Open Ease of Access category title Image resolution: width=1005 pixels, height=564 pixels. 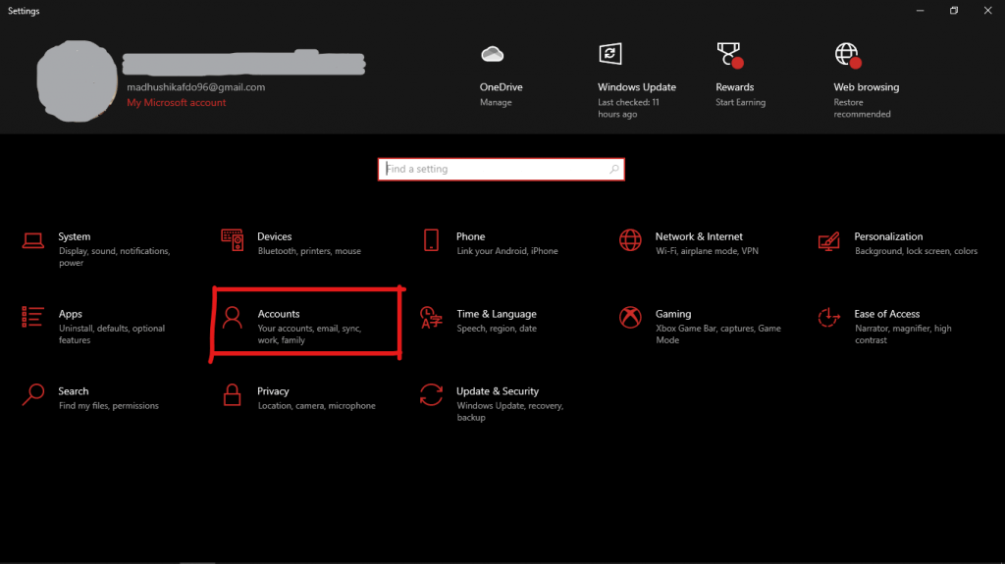click(x=887, y=314)
